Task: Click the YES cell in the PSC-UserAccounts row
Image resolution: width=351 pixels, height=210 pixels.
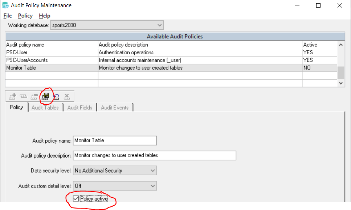Action: (320, 60)
